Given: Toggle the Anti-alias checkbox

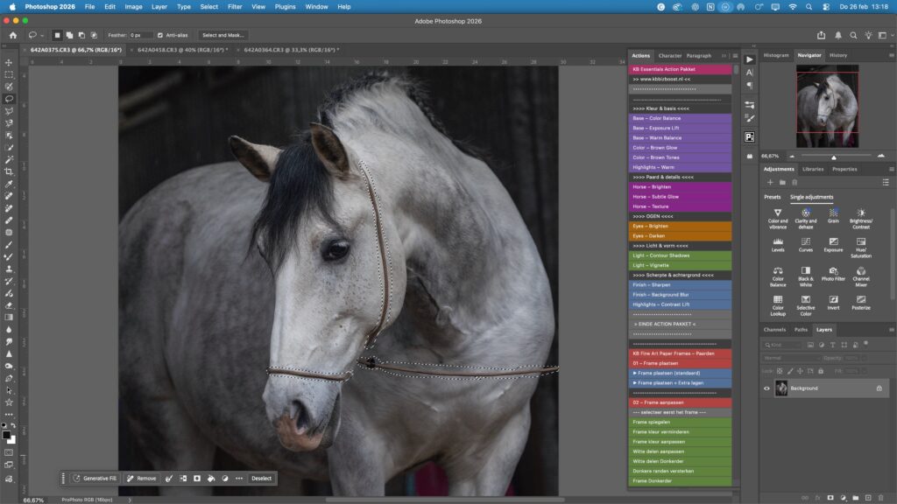Looking at the screenshot, I should click(160, 35).
